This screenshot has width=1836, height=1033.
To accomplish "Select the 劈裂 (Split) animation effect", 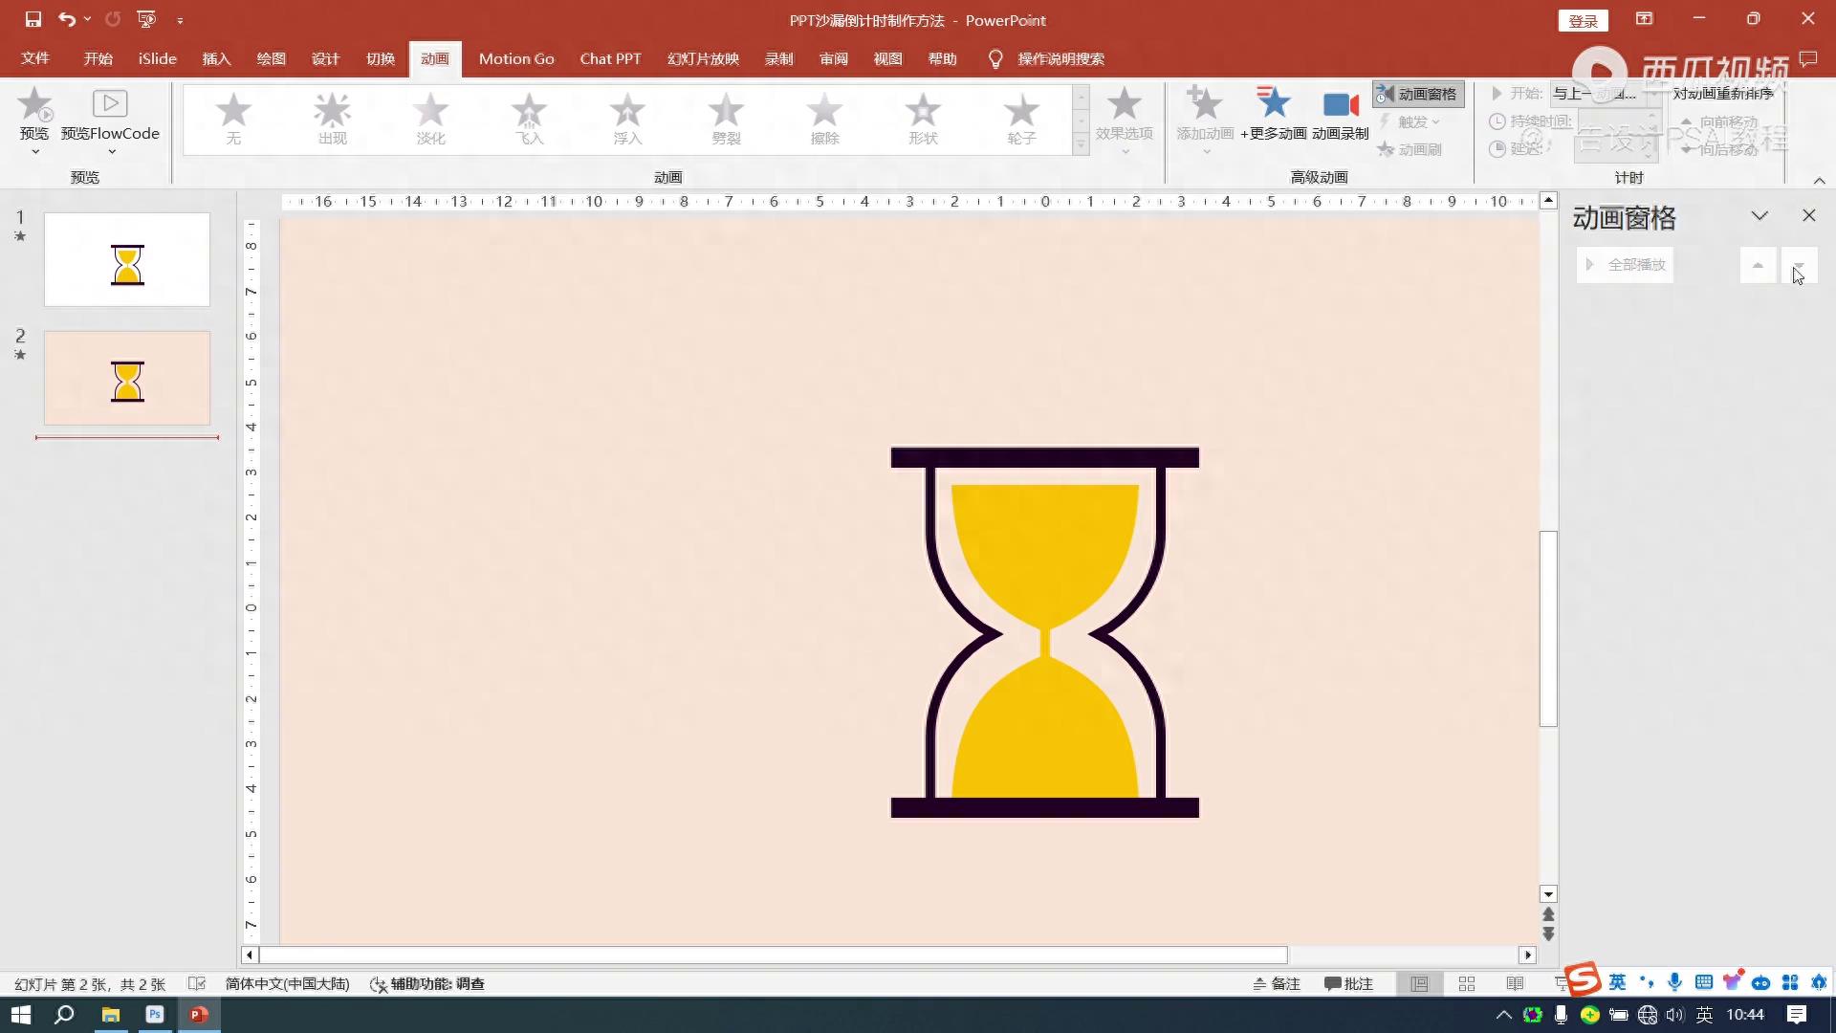I will (x=726, y=119).
